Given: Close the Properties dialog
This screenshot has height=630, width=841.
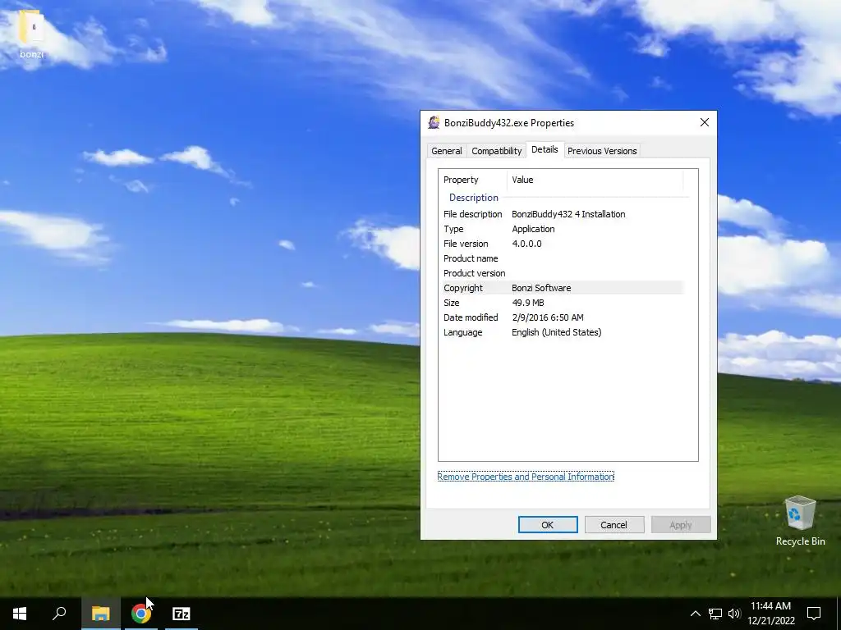Looking at the screenshot, I should tap(704, 123).
